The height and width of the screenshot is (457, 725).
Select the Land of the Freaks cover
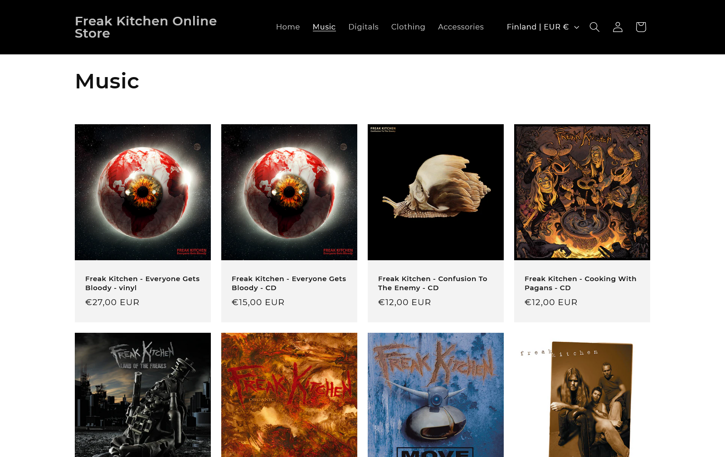143,394
